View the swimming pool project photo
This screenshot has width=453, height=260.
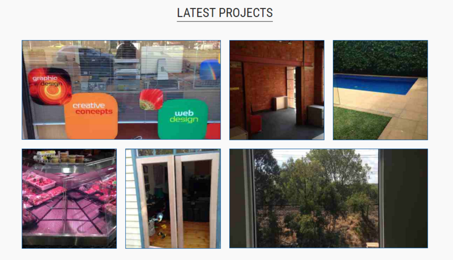[x=380, y=90]
